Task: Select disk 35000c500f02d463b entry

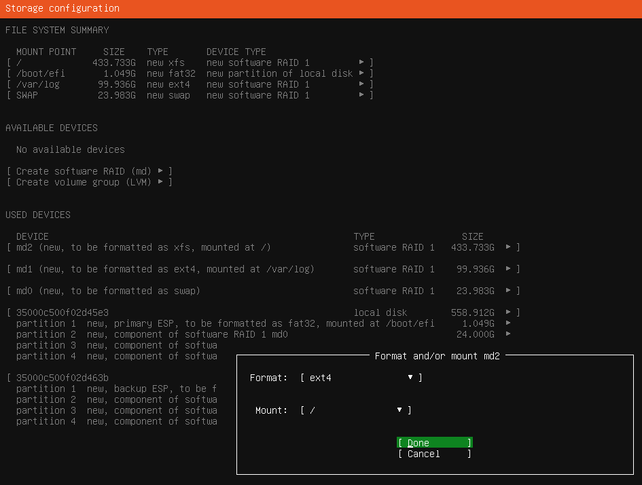Action: click(x=63, y=378)
